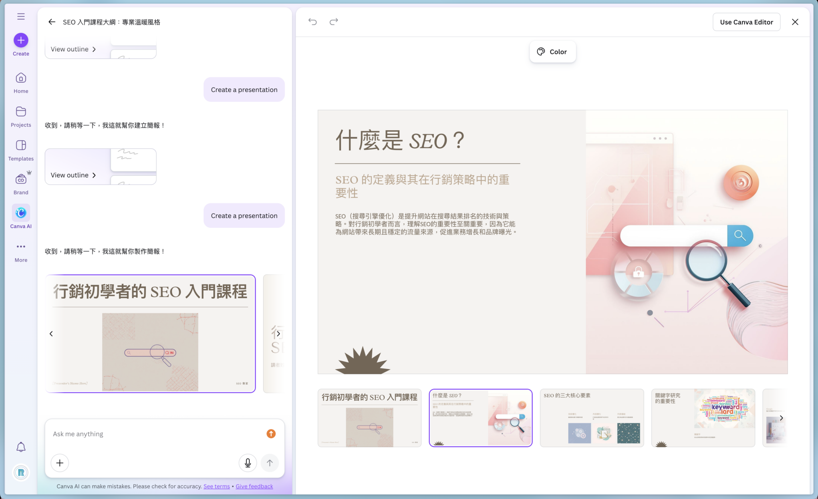Click the Create plus icon
818x499 pixels.
(x=20, y=40)
